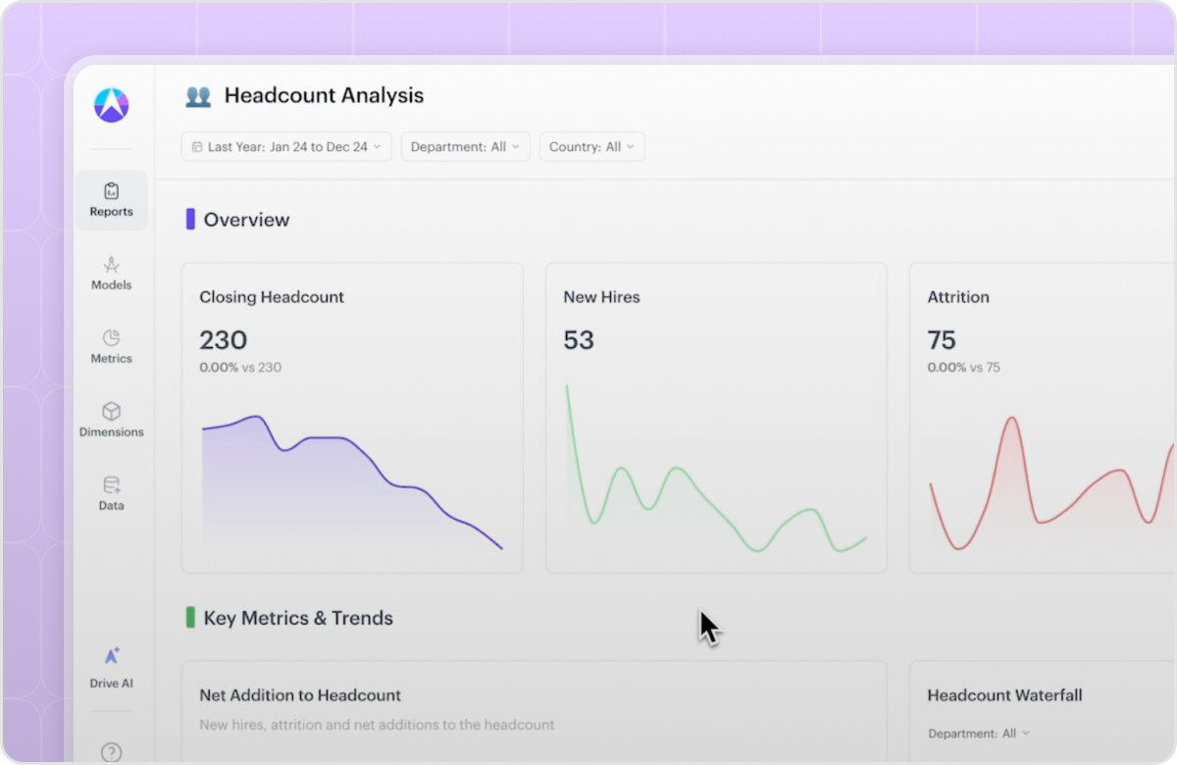
Task: Click the Headcount Analysis people icon
Action: (x=198, y=96)
